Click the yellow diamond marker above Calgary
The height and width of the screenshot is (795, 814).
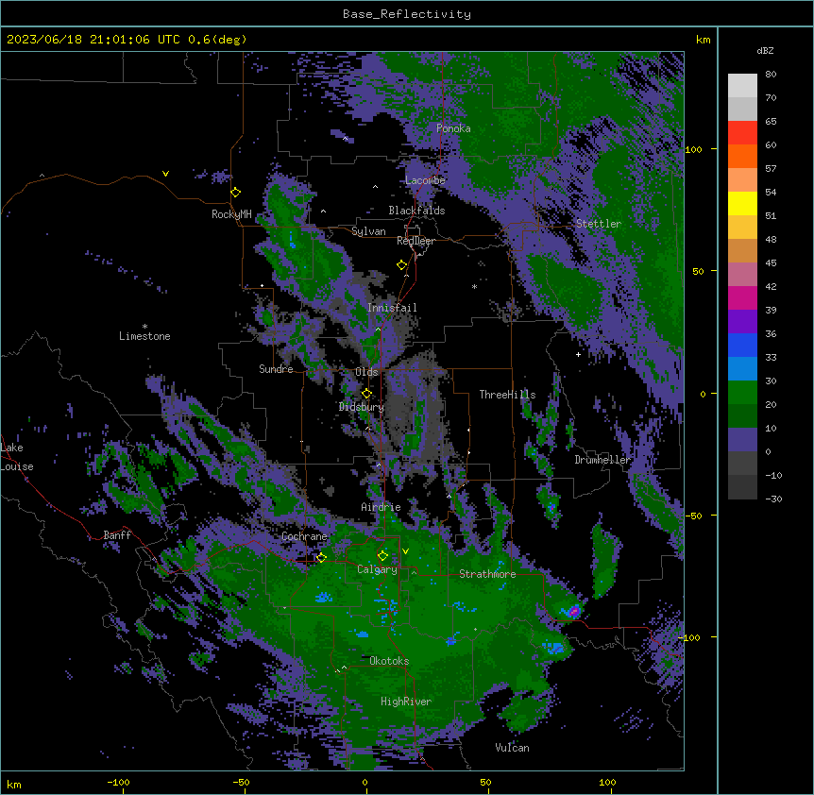(382, 556)
